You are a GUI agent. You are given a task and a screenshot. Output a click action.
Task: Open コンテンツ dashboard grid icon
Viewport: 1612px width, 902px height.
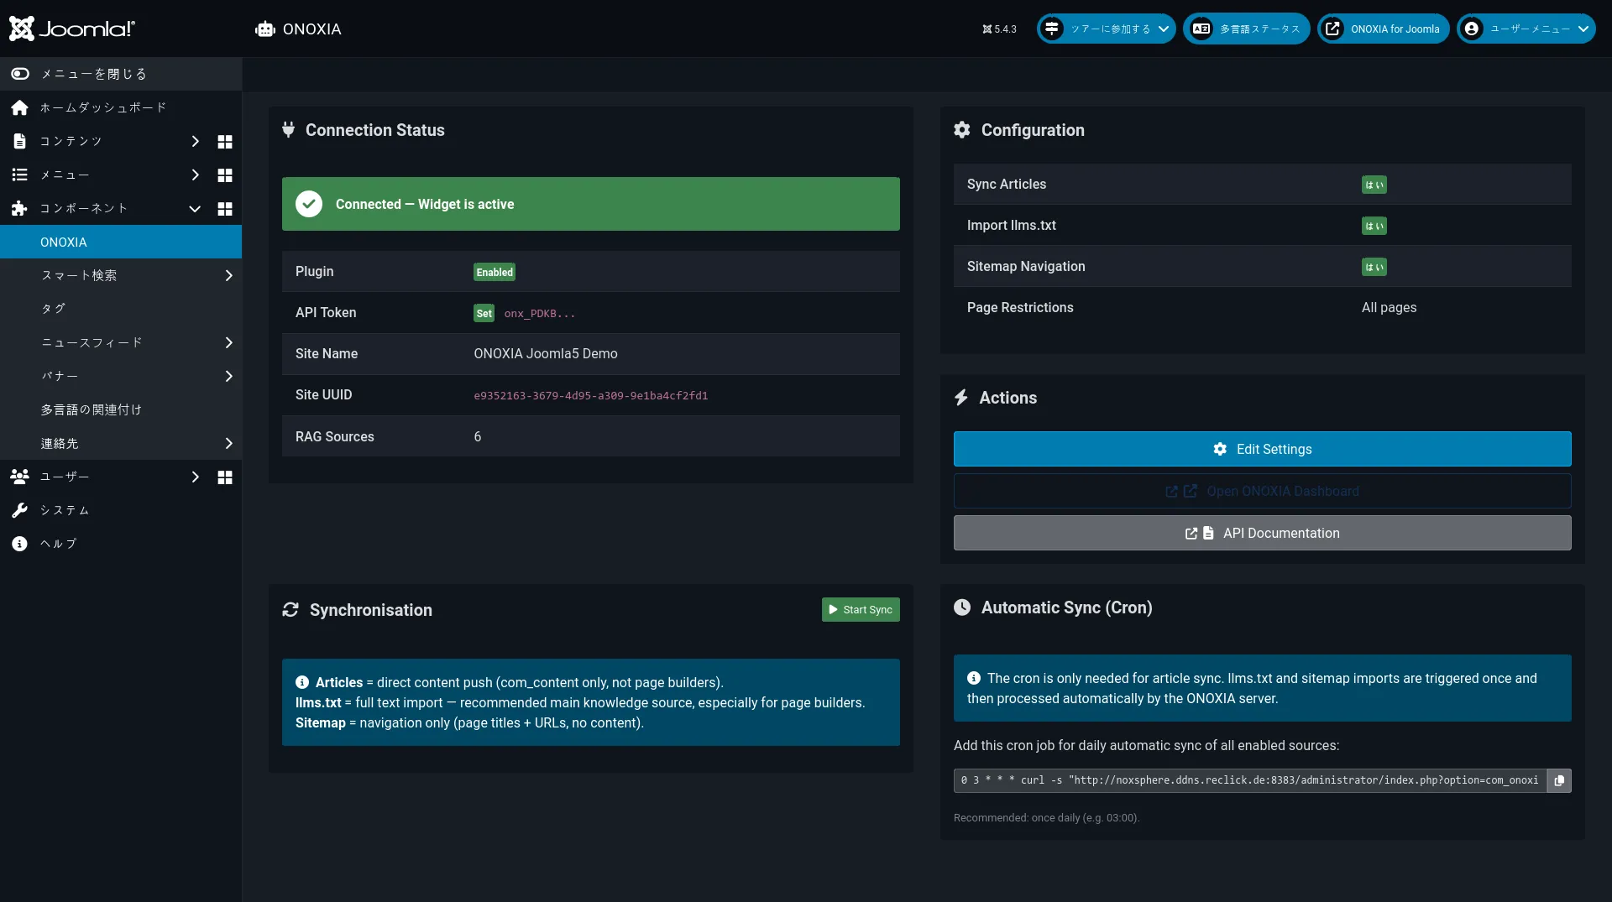pyautogui.click(x=225, y=142)
